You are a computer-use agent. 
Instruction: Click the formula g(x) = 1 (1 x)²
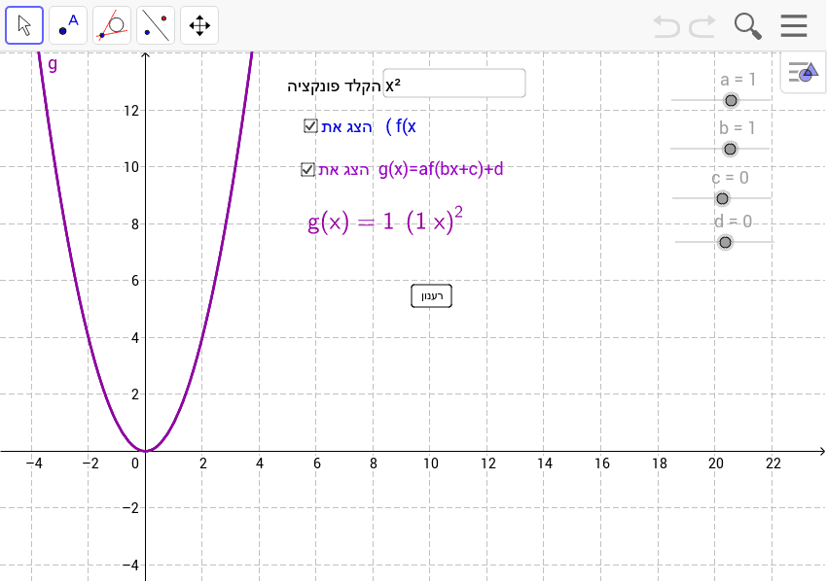coord(385,221)
